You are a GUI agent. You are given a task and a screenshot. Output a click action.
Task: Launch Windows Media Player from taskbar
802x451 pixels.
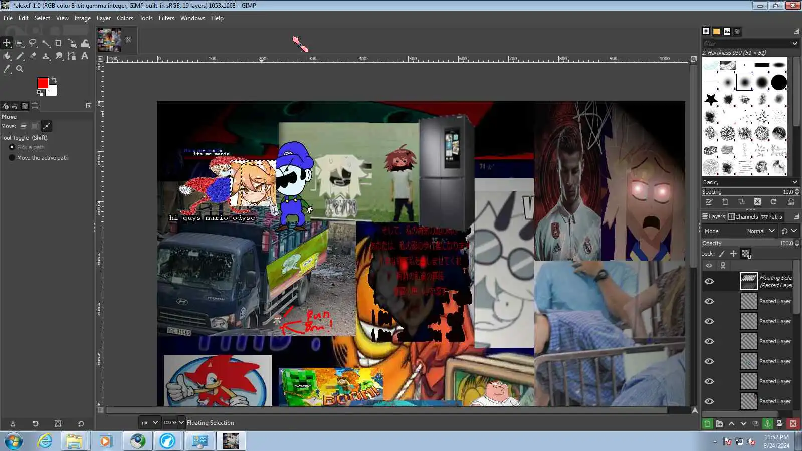105,441
